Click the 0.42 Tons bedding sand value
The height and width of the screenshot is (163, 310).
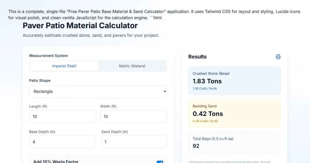click(x=208, y=114)
